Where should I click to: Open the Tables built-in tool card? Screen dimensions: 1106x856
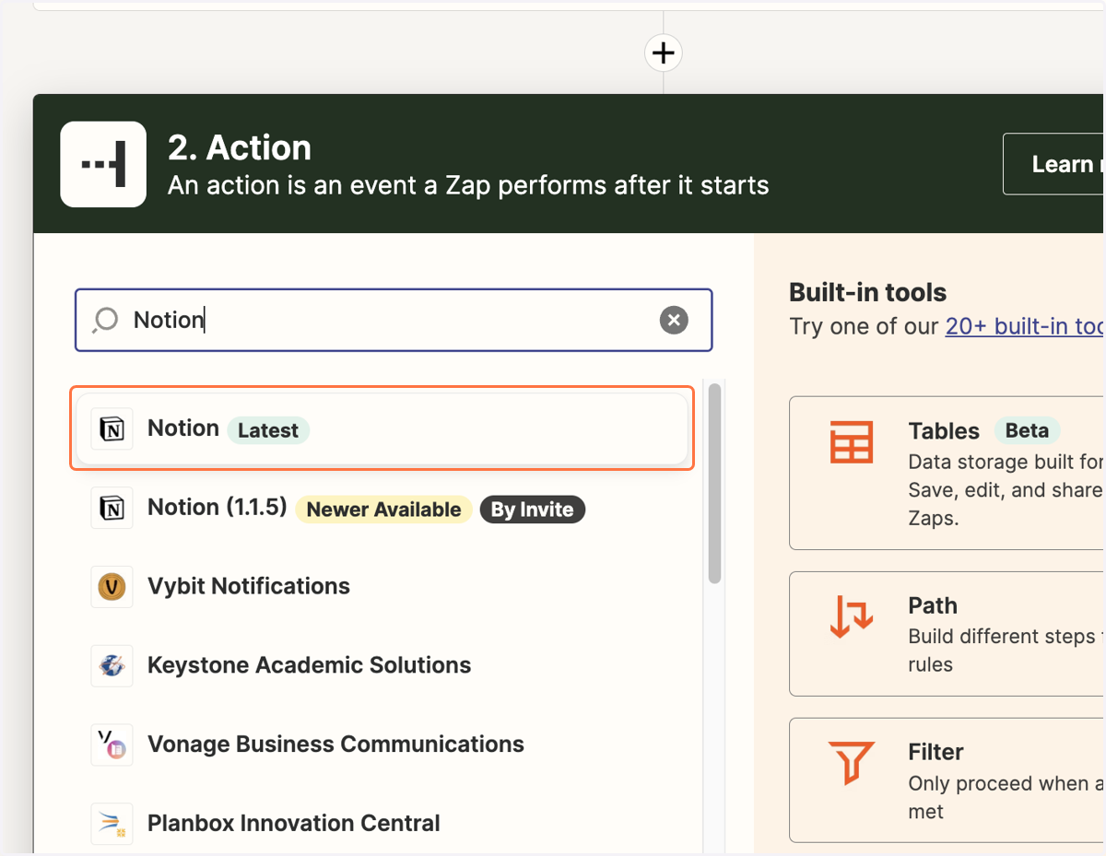[947, 474]
